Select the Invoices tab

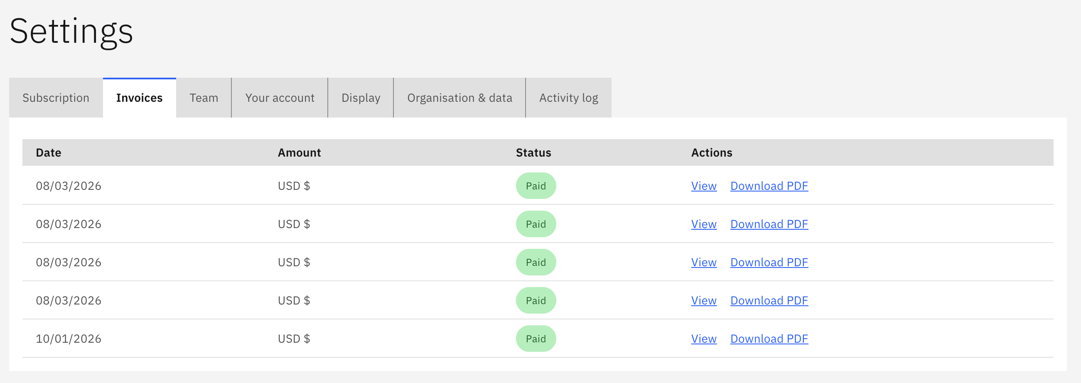139,98
